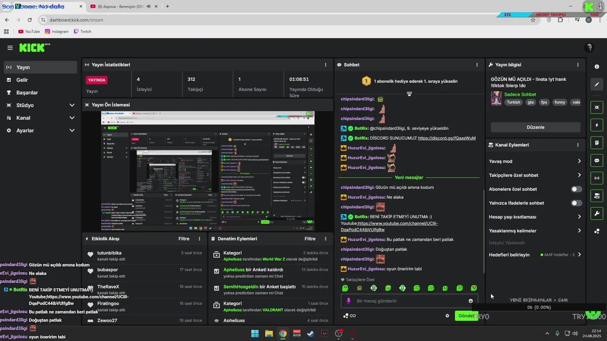Open Instagram bookmark in bookmarks bar
This screenshot has width=607, height=341.
tap(57, 32)
